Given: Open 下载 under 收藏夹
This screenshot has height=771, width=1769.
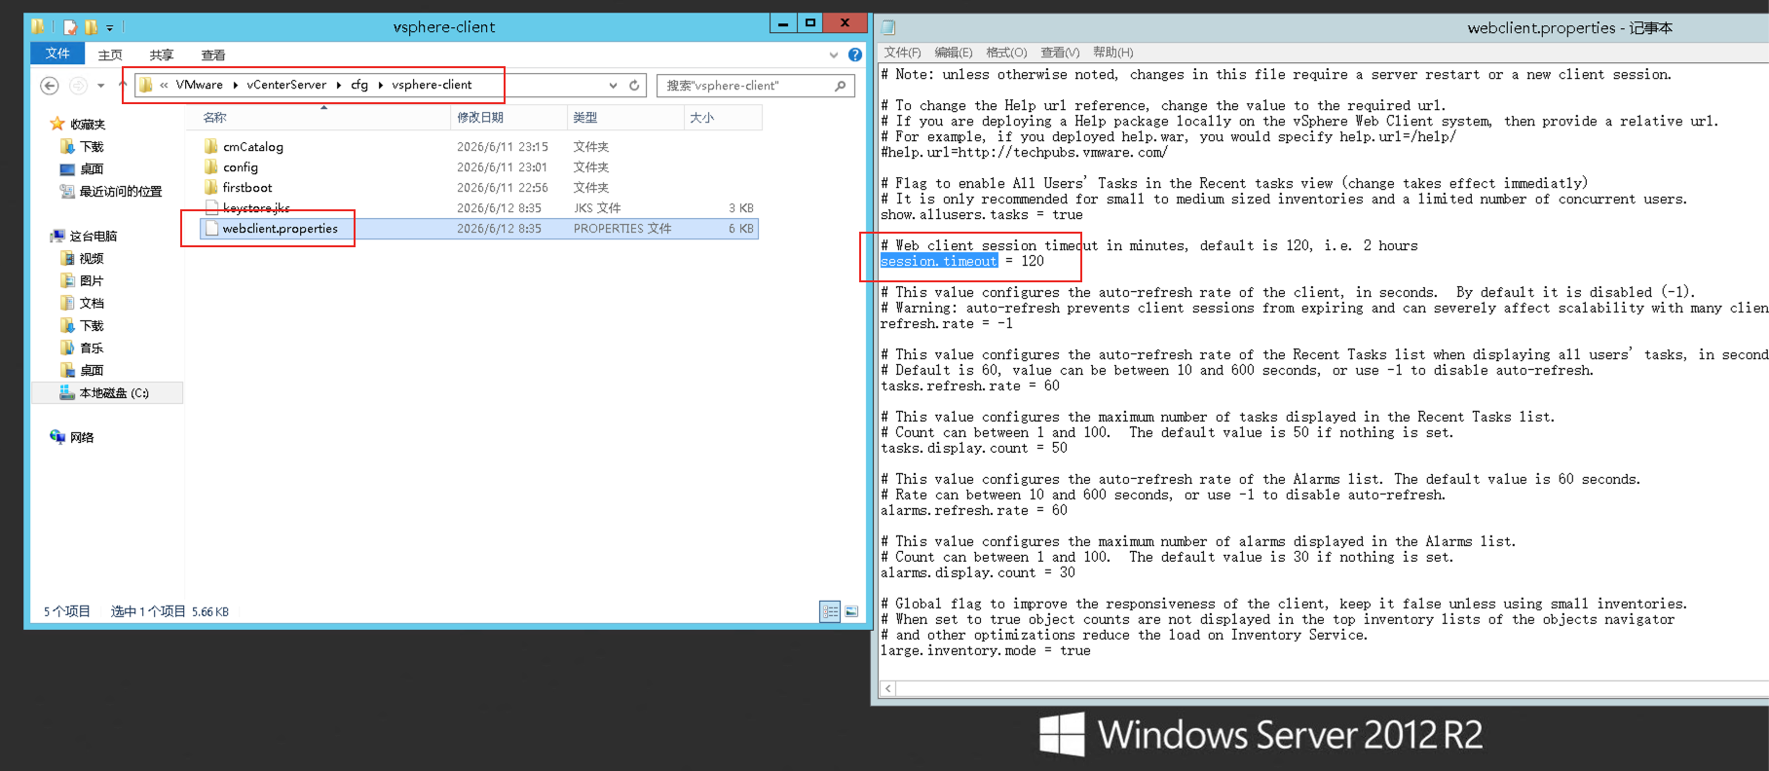Looking at the screenshot, I should click(92, 146).
